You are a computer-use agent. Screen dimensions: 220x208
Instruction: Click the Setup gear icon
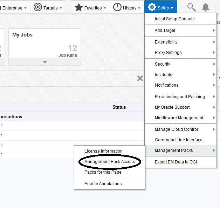[x=152, y=7]
